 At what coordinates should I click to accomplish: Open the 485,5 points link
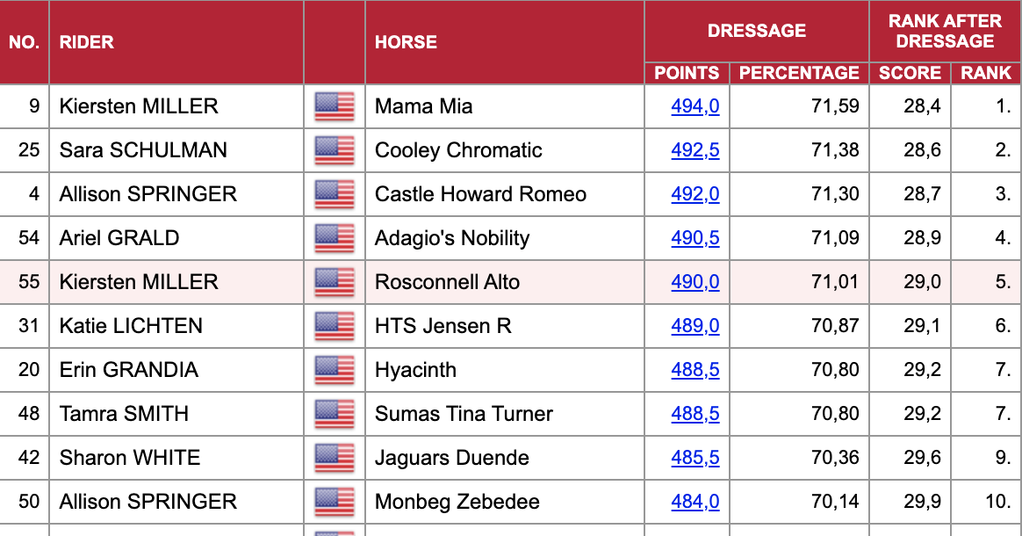(695, 458)
